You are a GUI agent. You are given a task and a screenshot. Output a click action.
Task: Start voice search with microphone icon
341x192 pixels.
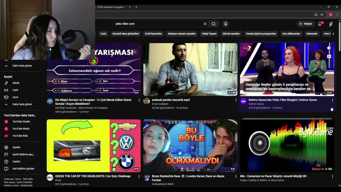pyautogui.click(x=226, y=24)
